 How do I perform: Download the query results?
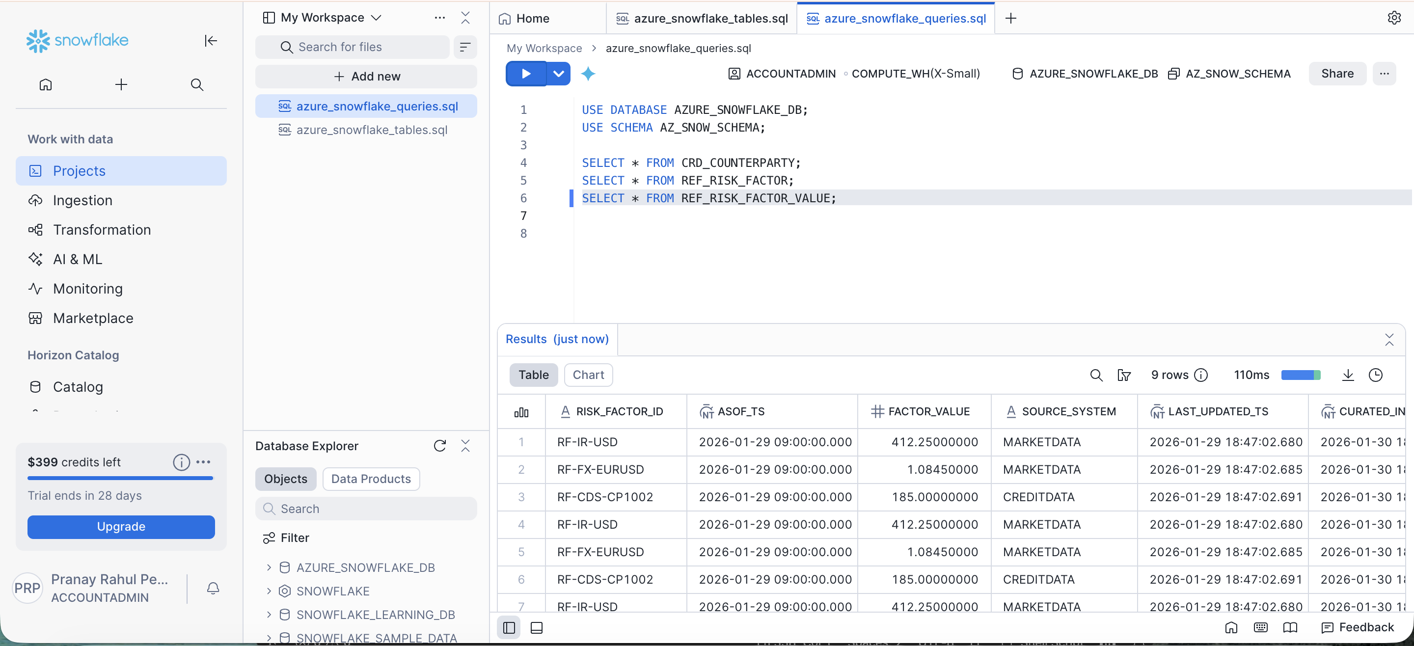point(1348,375)
